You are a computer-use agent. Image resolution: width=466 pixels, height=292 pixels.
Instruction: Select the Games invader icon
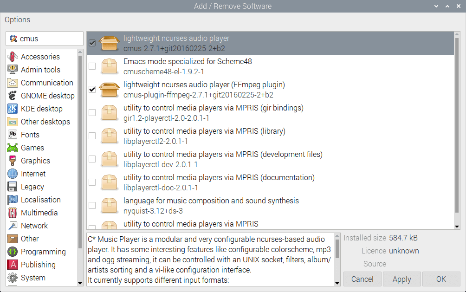13,148
